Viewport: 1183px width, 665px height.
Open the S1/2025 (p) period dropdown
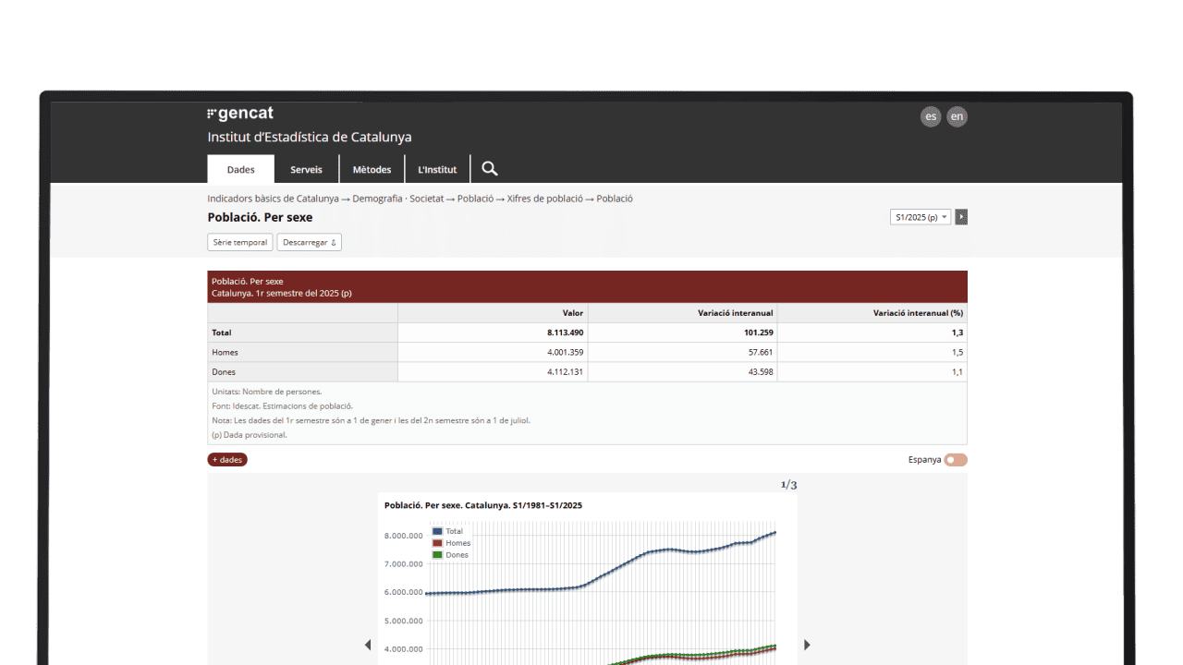(x=920, y=217)
